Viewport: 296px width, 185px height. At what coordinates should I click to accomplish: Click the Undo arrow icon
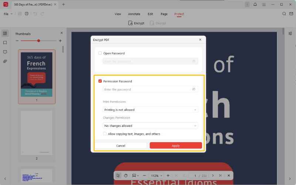pos(35,14)
